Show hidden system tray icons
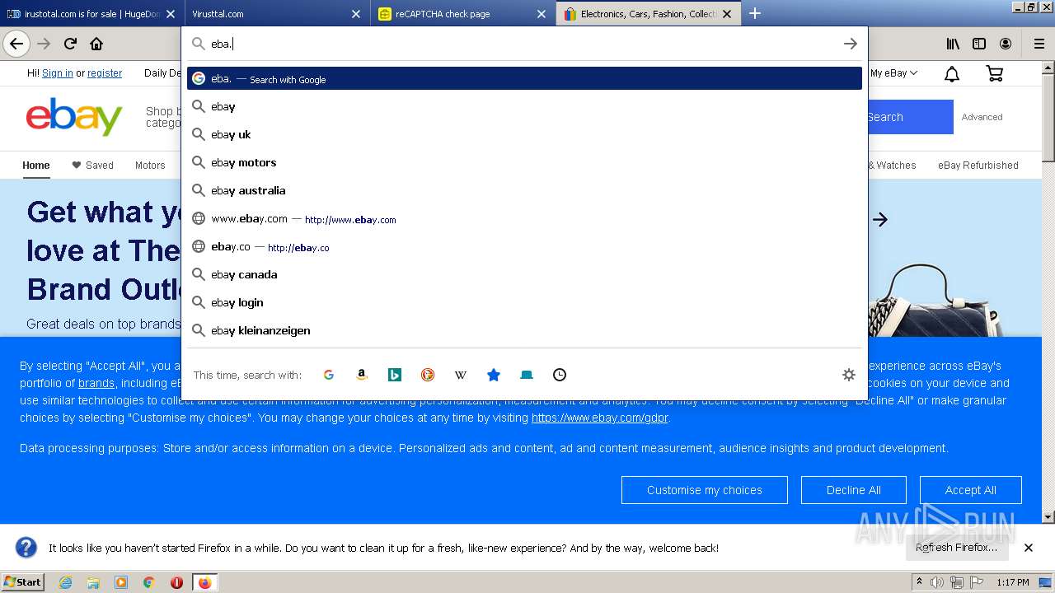Screen dimensions: 1055x593 pyautogui.click(x=919, y=581)
